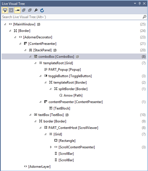Expand the ScrollContentPresenter node
This screenshot has width=148, height=171.
(x=51, y=147)
